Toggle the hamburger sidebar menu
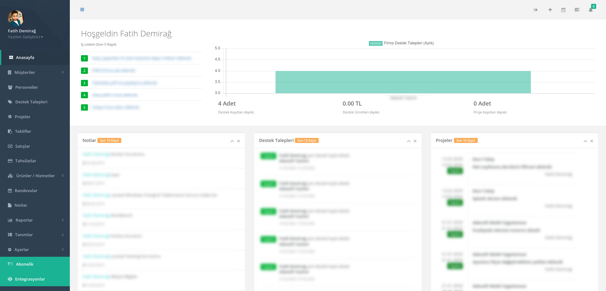 [82, 10]
